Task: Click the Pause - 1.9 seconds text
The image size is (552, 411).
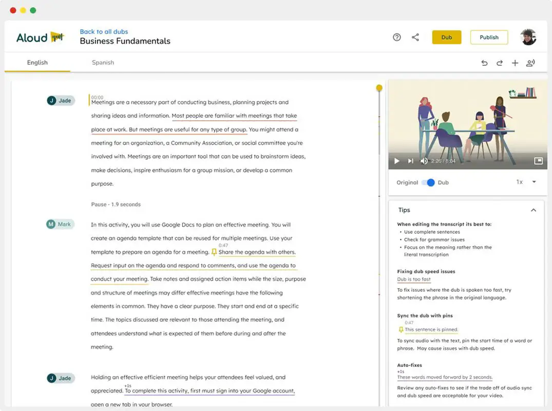Action: coord(116,204)
